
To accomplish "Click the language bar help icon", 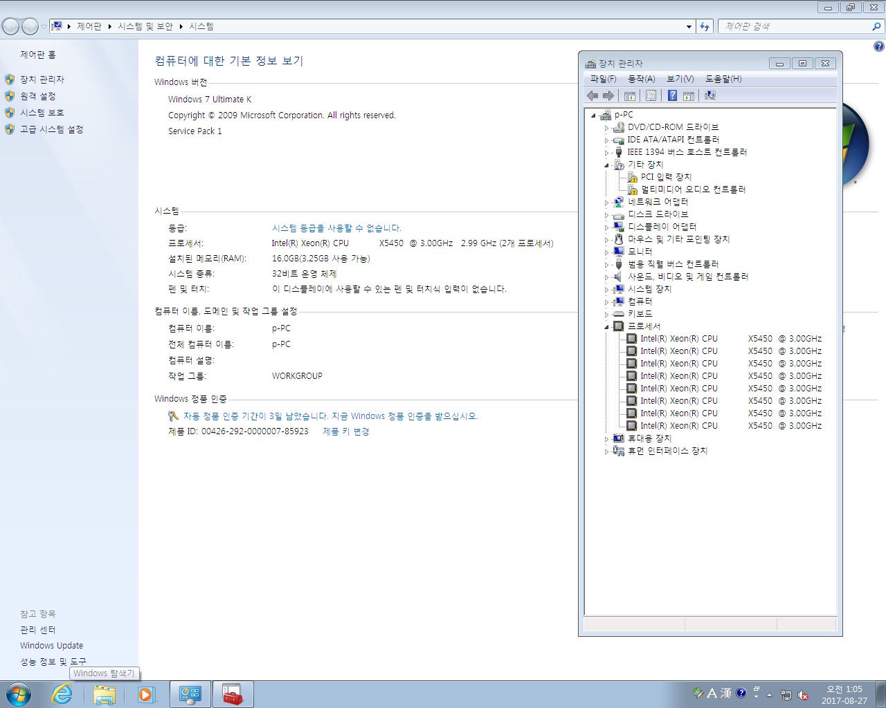I will pyautogui.click(x=741, y=693).
